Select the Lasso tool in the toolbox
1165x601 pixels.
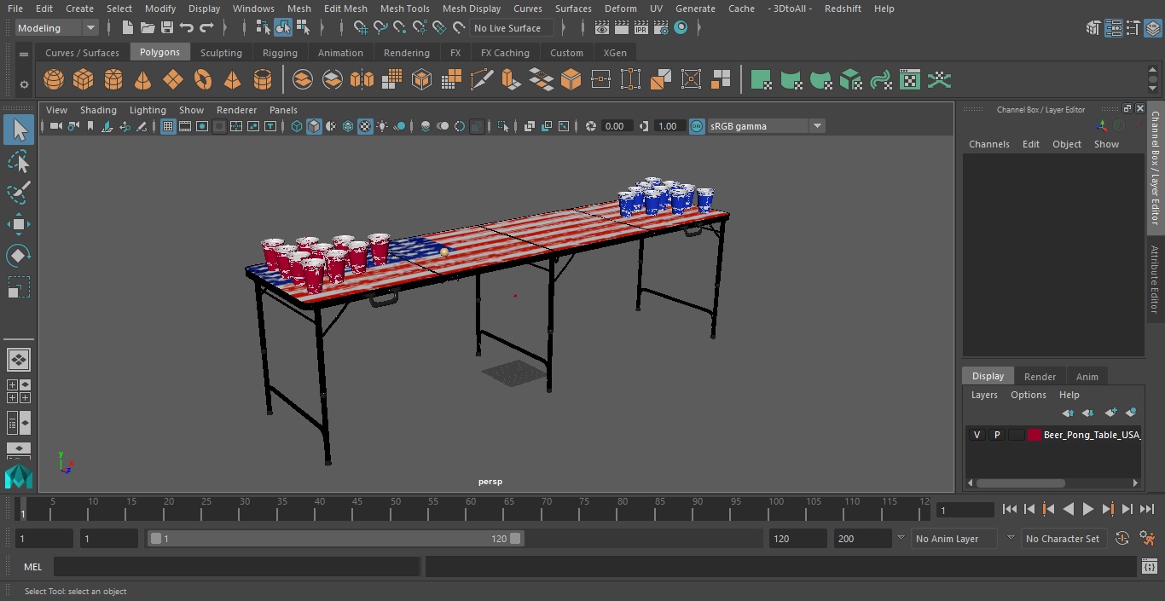[19, 162]
